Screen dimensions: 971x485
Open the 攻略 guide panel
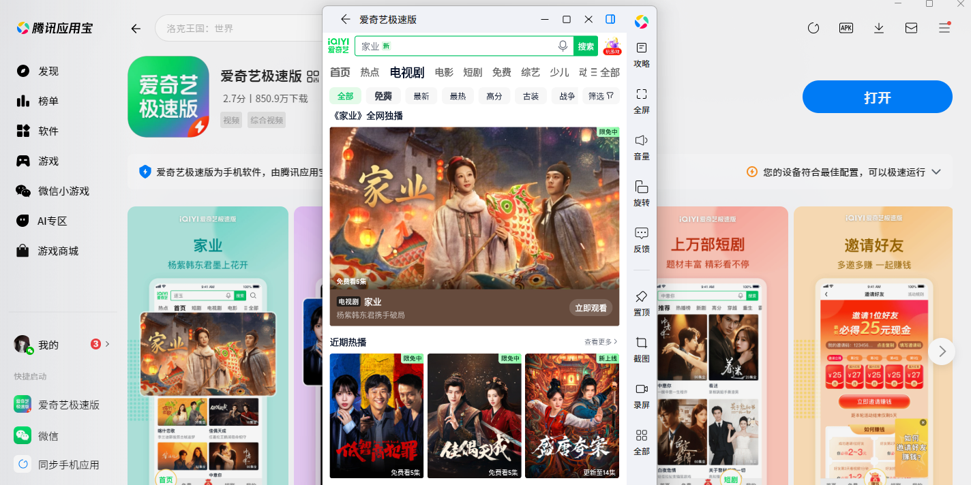(641, 54)
